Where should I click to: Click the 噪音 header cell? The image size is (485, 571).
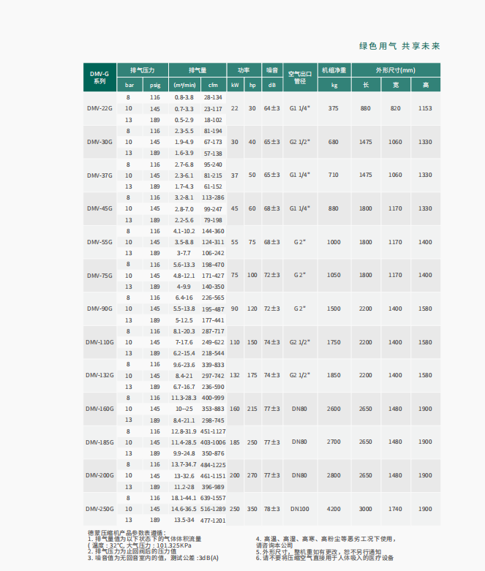click(x=272, y=70)
